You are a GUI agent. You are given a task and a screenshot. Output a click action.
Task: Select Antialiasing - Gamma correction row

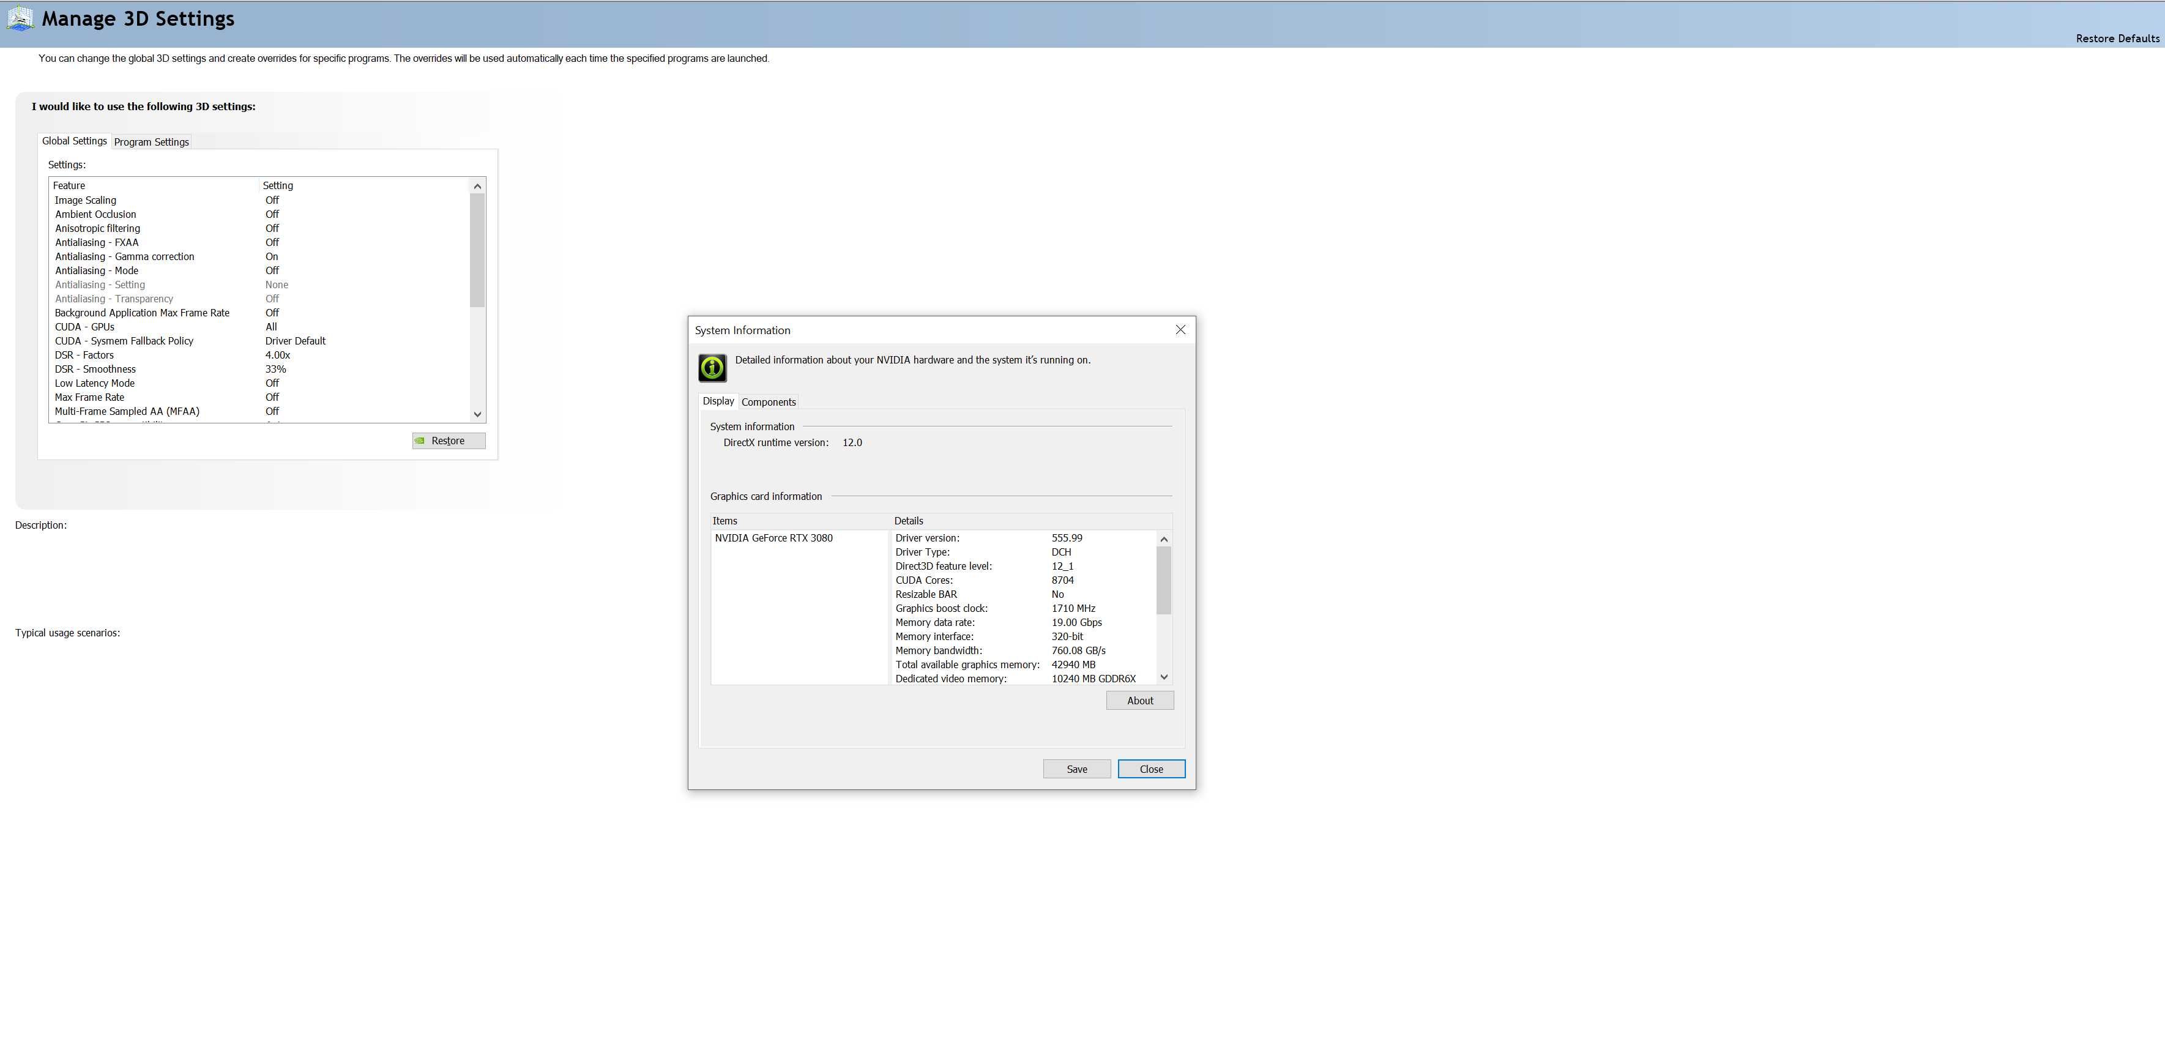pyautogui.click(x=259, y=256)
